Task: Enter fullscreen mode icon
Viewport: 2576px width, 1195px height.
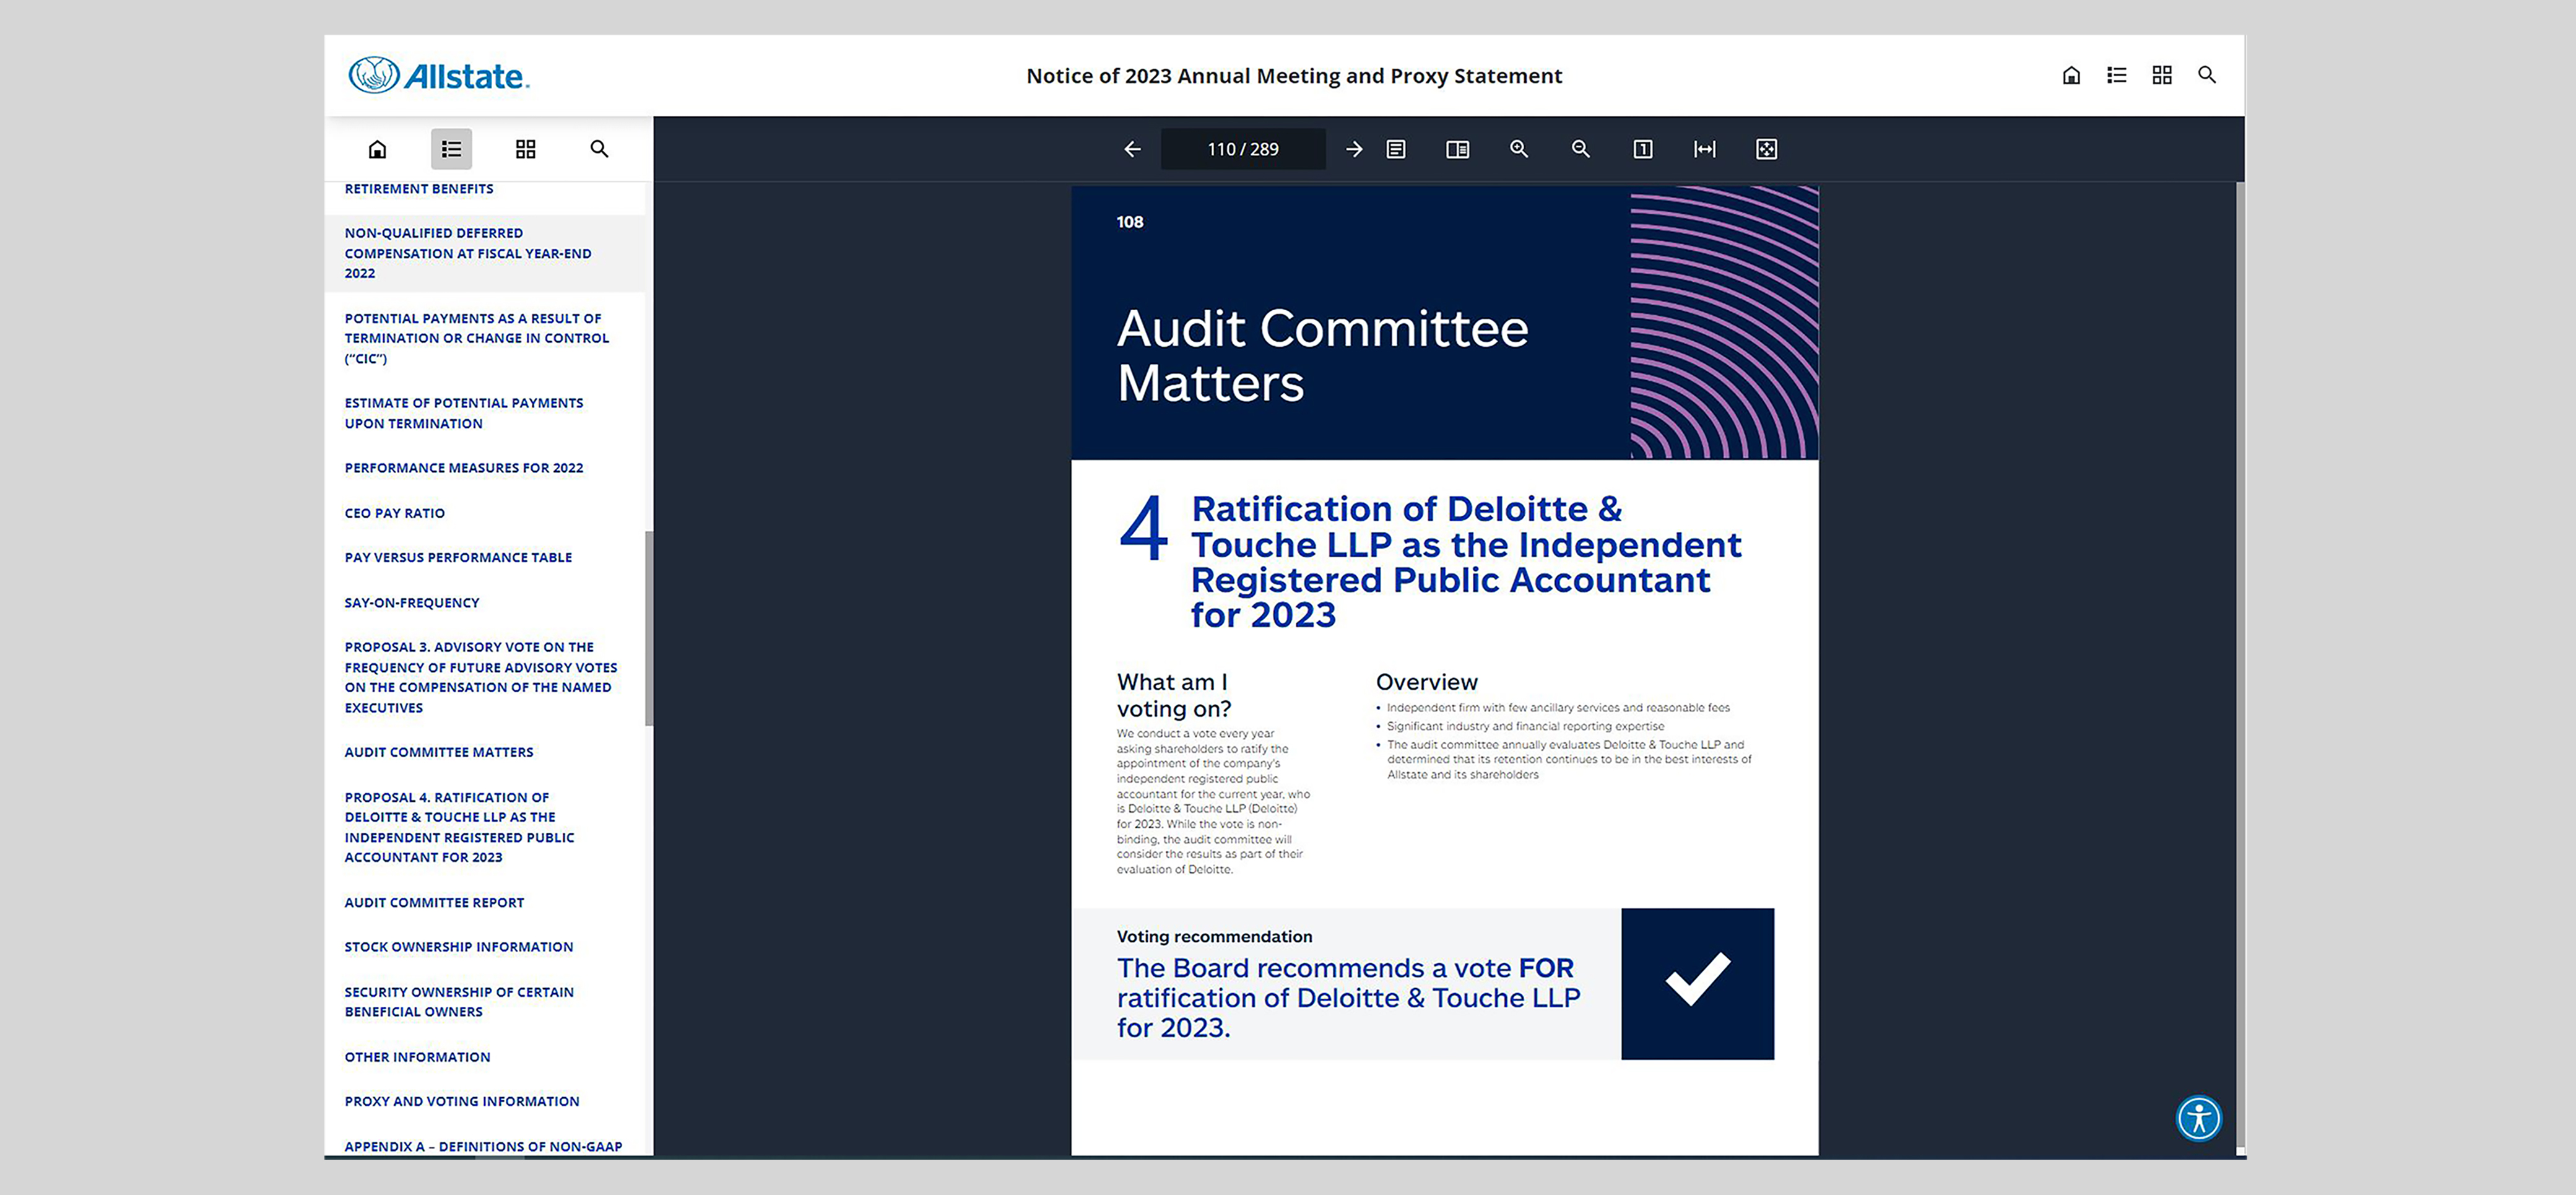Action: 1767,149
